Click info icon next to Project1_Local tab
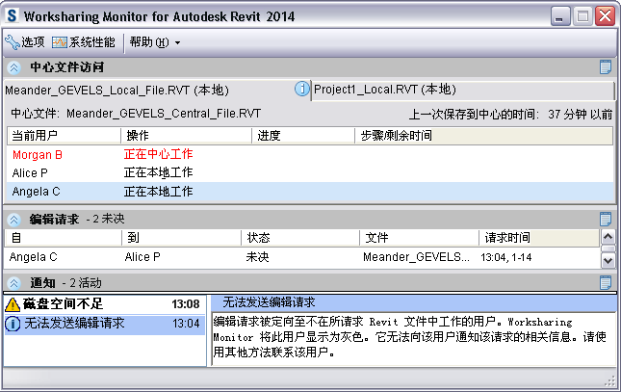The height and width of the screenshot is (392, 621). click(301, 89)
